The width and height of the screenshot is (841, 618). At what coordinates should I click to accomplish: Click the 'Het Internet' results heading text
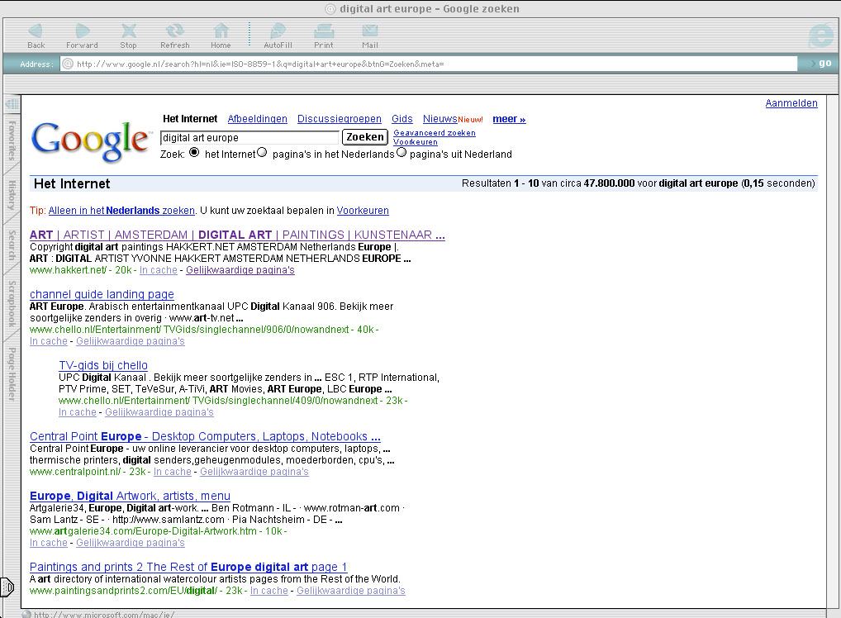pyautogui.click(x=72, y=184)
